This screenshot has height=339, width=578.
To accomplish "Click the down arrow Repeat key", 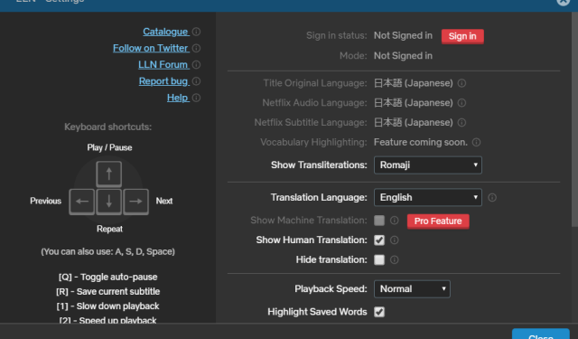I will point(108,202).
